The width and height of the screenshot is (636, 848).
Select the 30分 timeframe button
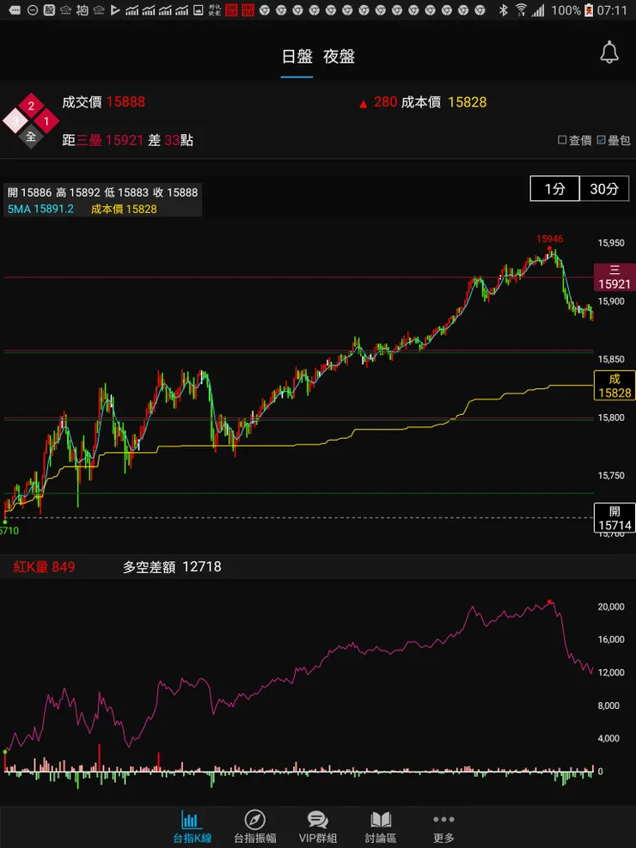point(604,189)
